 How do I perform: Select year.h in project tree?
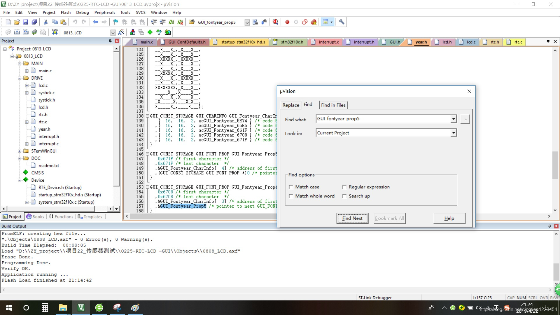44,129
